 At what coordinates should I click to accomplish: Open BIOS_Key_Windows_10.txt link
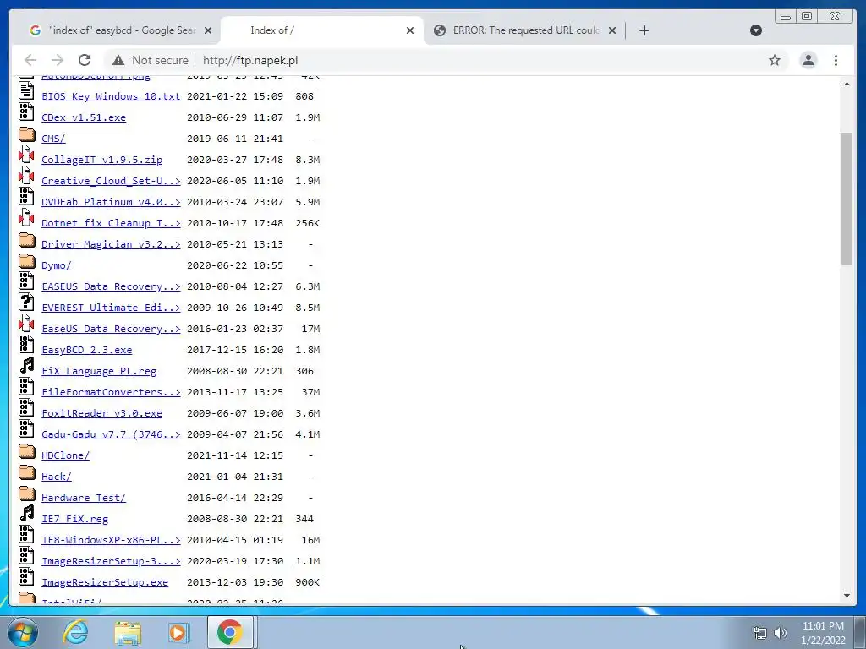[111, 96]
